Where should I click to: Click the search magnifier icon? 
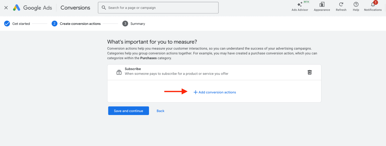[x=104, y=8]
